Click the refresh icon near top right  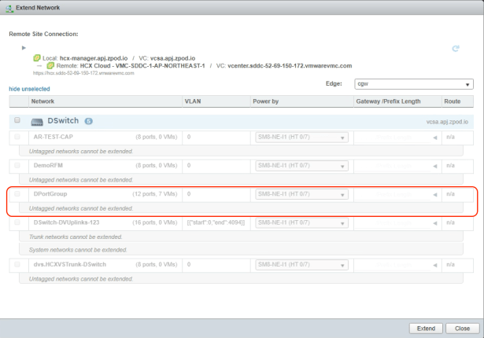(x=456, y=50)
